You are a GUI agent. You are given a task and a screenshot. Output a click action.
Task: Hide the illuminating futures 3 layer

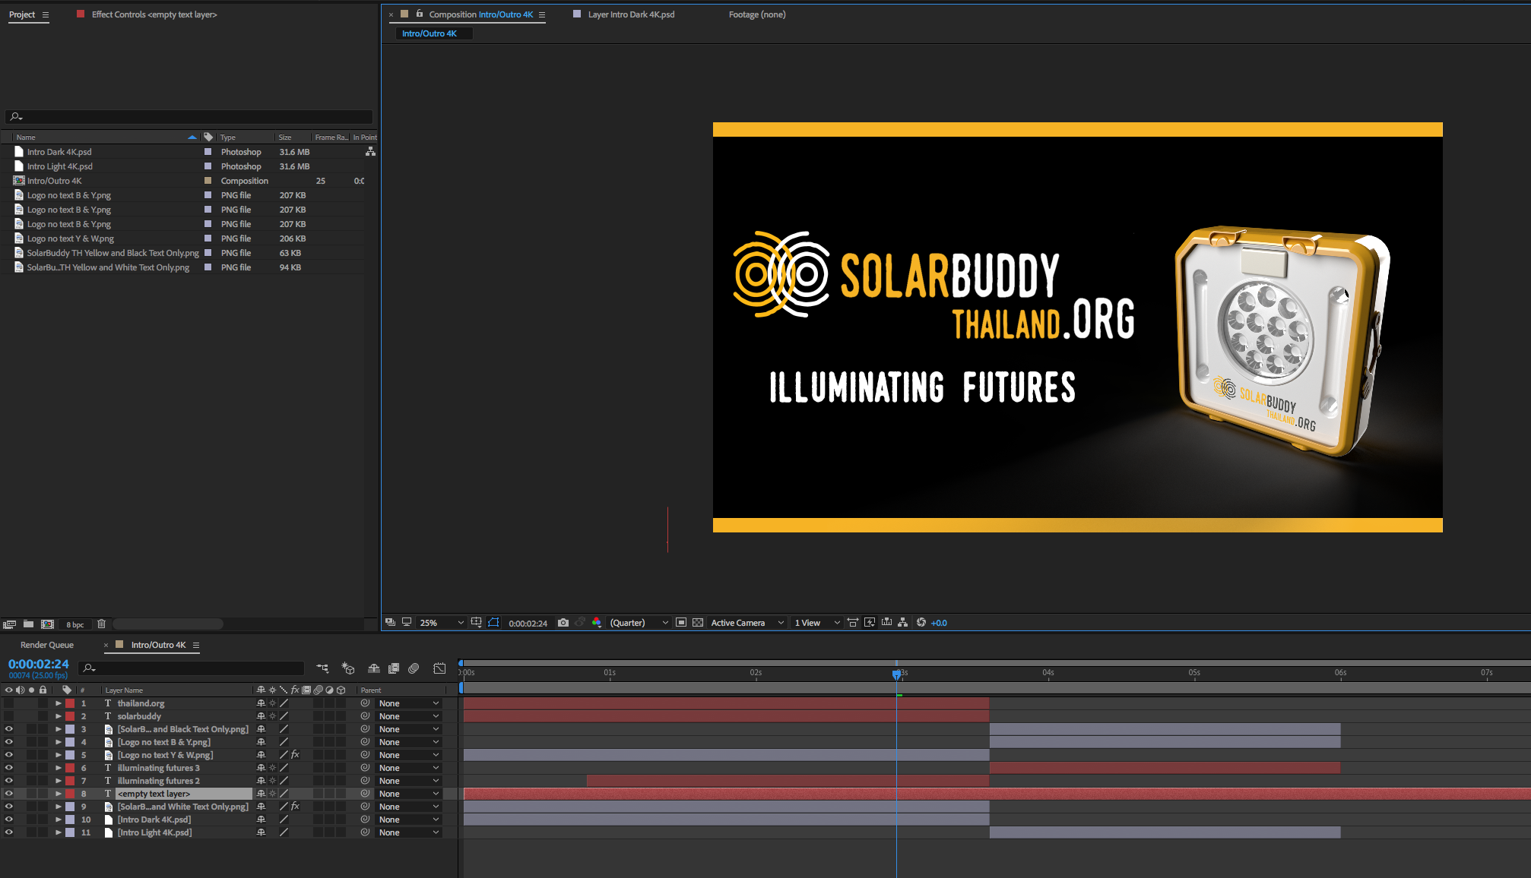pyautogui.click(x=9, y=768)
